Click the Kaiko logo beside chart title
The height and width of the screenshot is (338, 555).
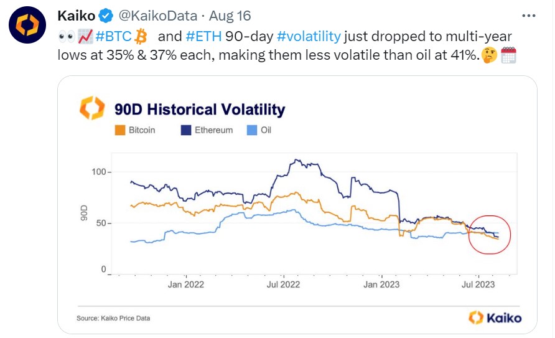click(92, 108)
